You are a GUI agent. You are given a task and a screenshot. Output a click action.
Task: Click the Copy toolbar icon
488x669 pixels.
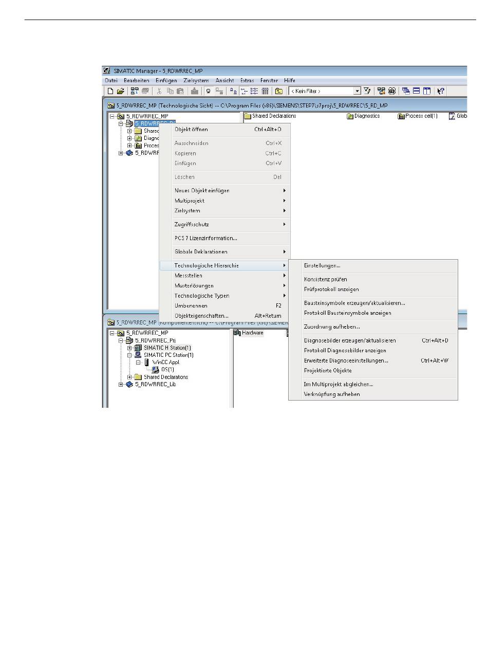170,91
